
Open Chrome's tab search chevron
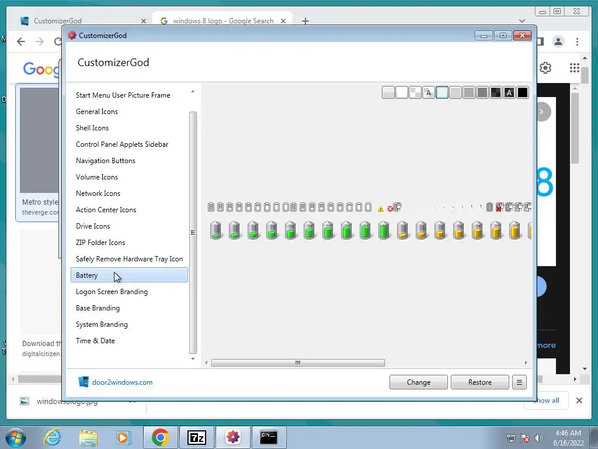coord(522,21)
